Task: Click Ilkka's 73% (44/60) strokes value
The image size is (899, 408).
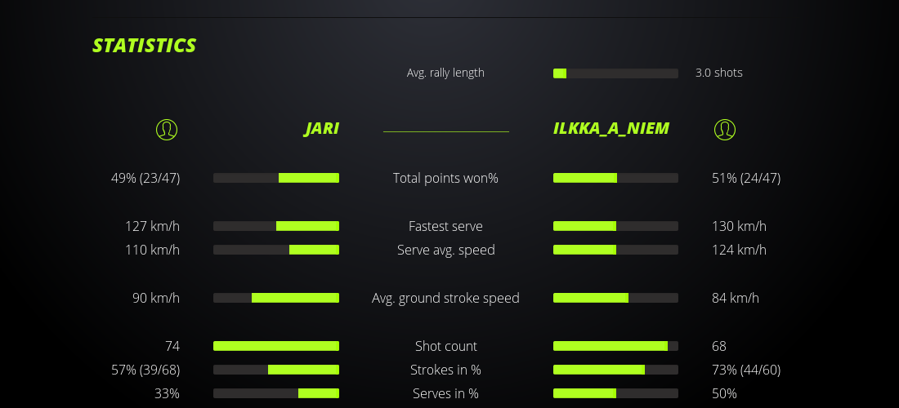Action: pos(745,370)
